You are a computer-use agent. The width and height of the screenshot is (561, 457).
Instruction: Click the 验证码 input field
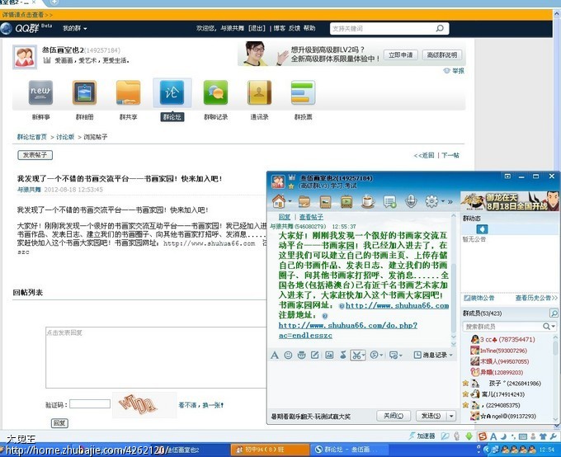click(90, 404)
